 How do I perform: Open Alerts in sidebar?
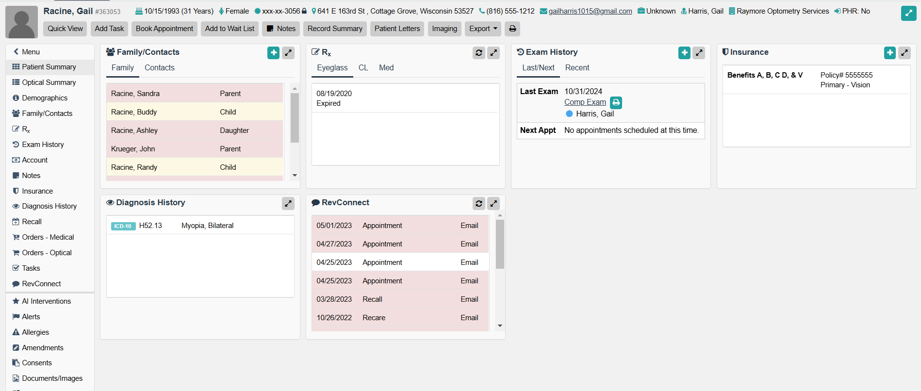(50, 317)
